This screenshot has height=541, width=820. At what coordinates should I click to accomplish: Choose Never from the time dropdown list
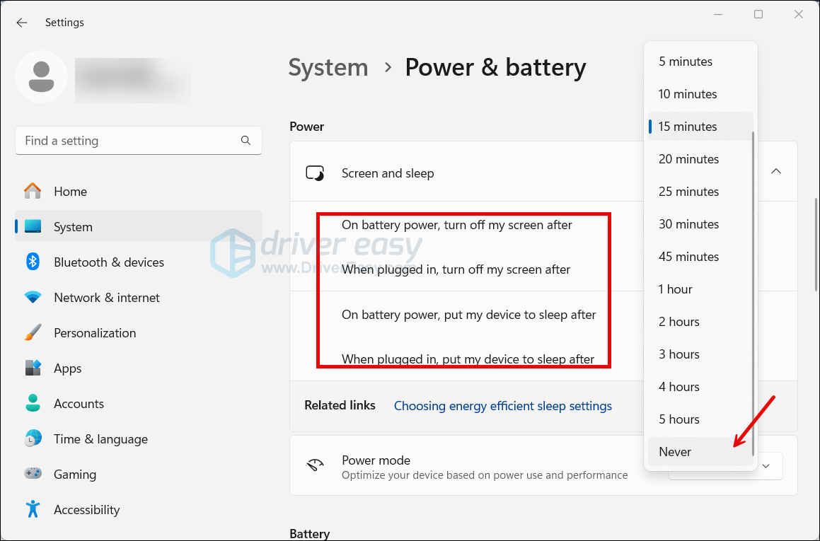675,452
